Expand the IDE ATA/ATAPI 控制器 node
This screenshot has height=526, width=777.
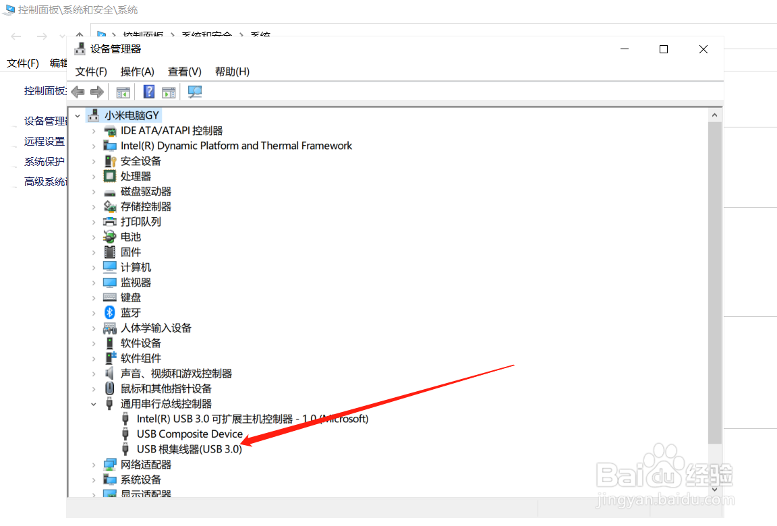click(x=94, y=130)
